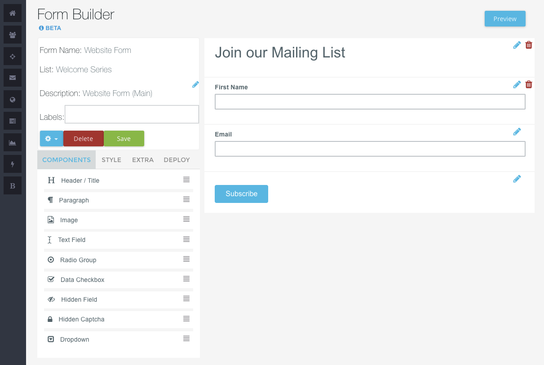Click the lightning bolt automation icon

coord(13,164)
